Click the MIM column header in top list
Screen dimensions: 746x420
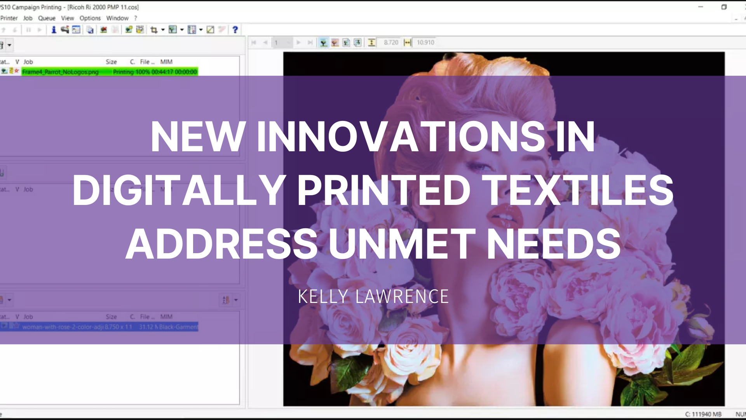coord(166,62)
